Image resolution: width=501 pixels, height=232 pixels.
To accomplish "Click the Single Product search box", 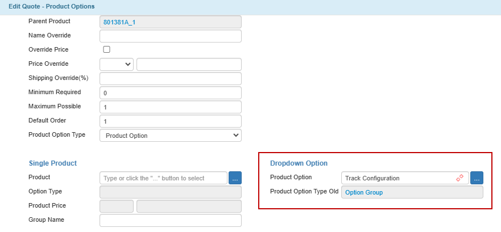I will click(x=164, y=178).
